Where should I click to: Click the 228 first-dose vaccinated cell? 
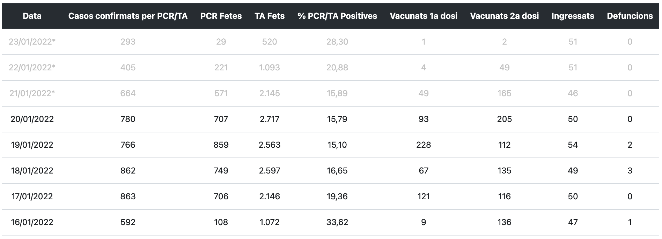click(424, 145)
